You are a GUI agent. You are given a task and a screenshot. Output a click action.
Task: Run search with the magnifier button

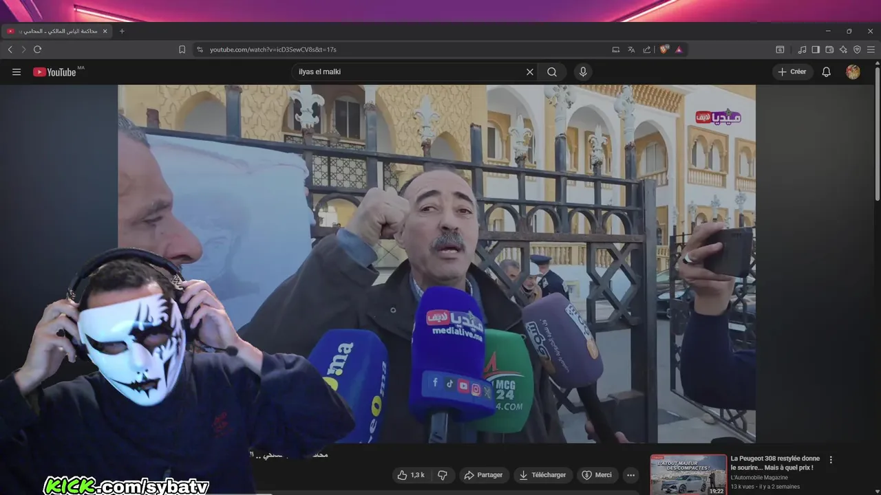click(x=552, y=71)
